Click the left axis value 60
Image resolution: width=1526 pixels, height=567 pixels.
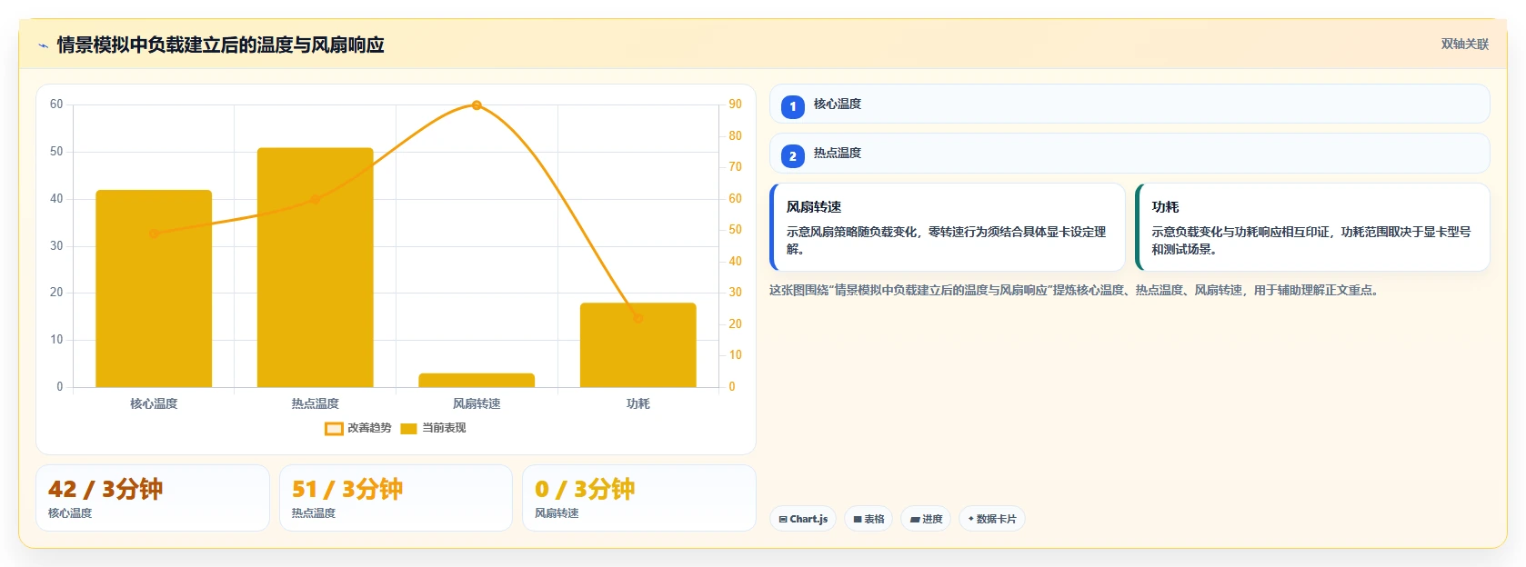tap(56, 104)
